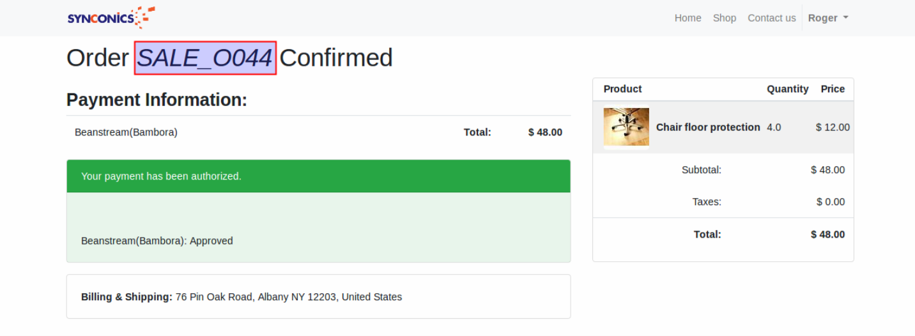Click the Billing & Shipping address text
This screenshot has height=336, width=915.
(288, 297)
